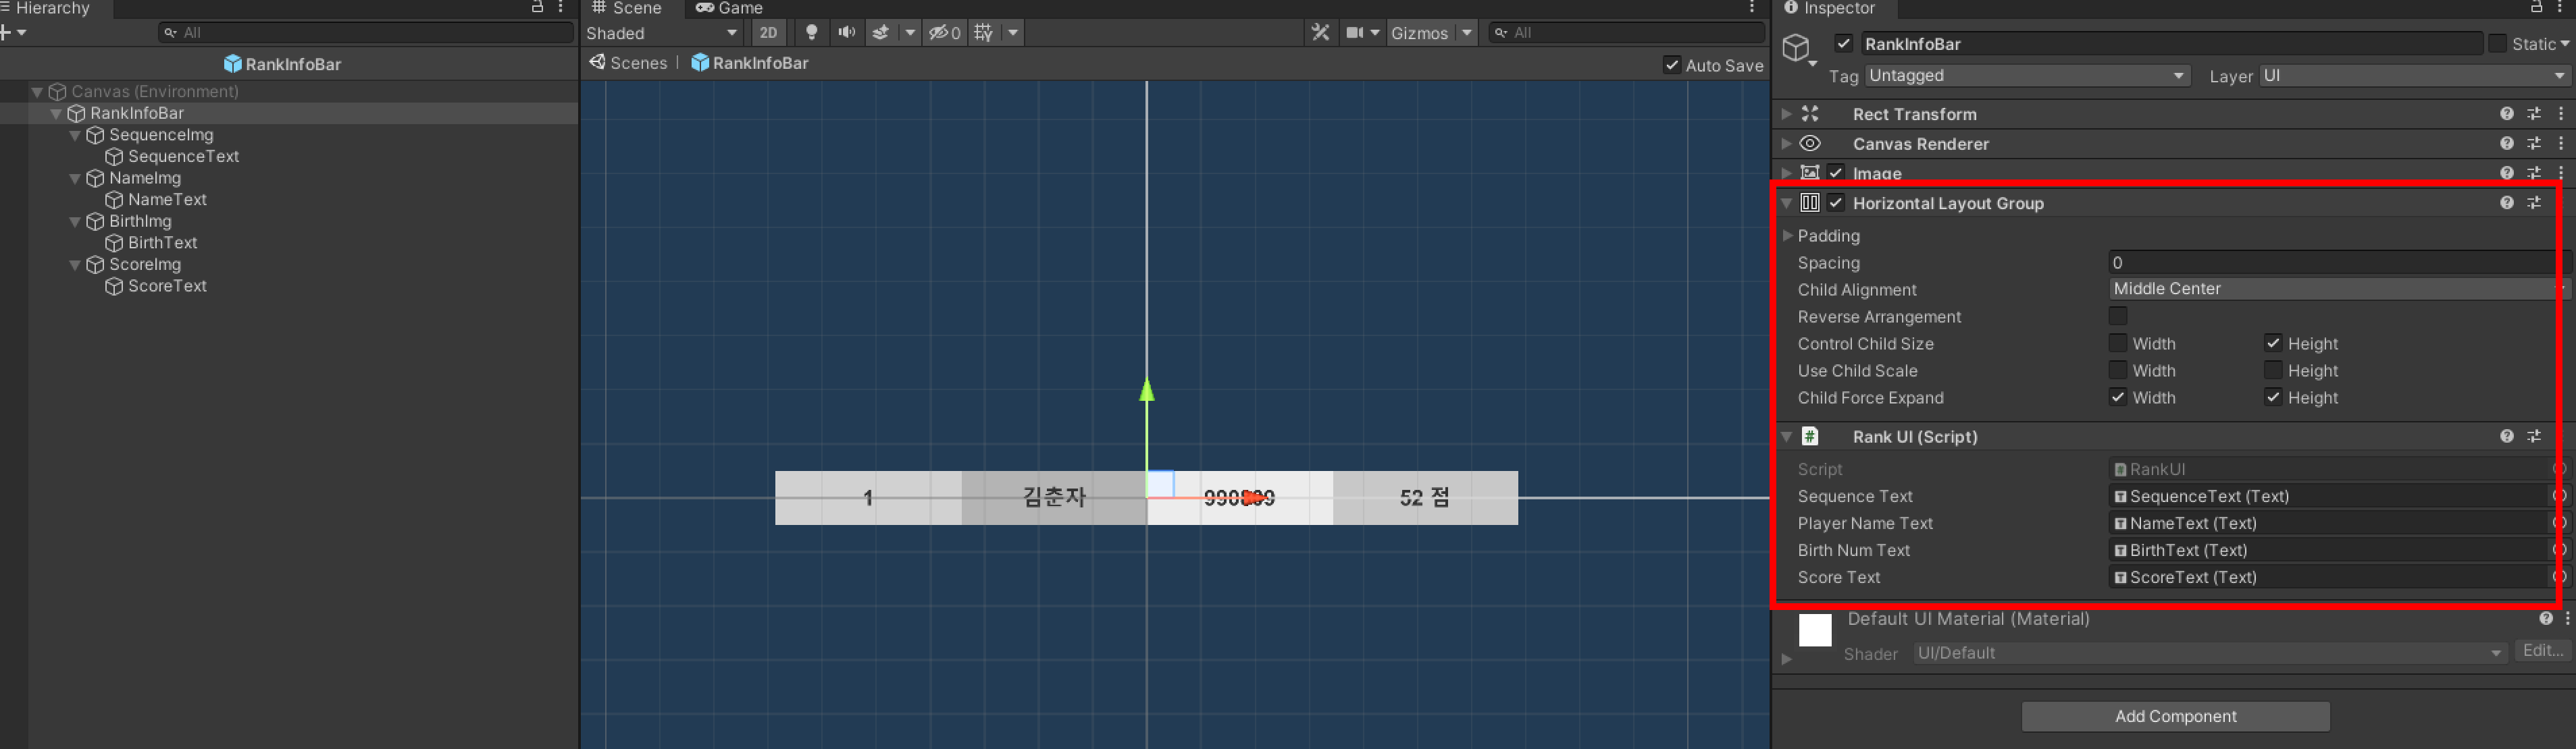Viewport: 2576px width, 749px height.
Task: Toggle scene audio speaker icon
Action: [846, 33]
